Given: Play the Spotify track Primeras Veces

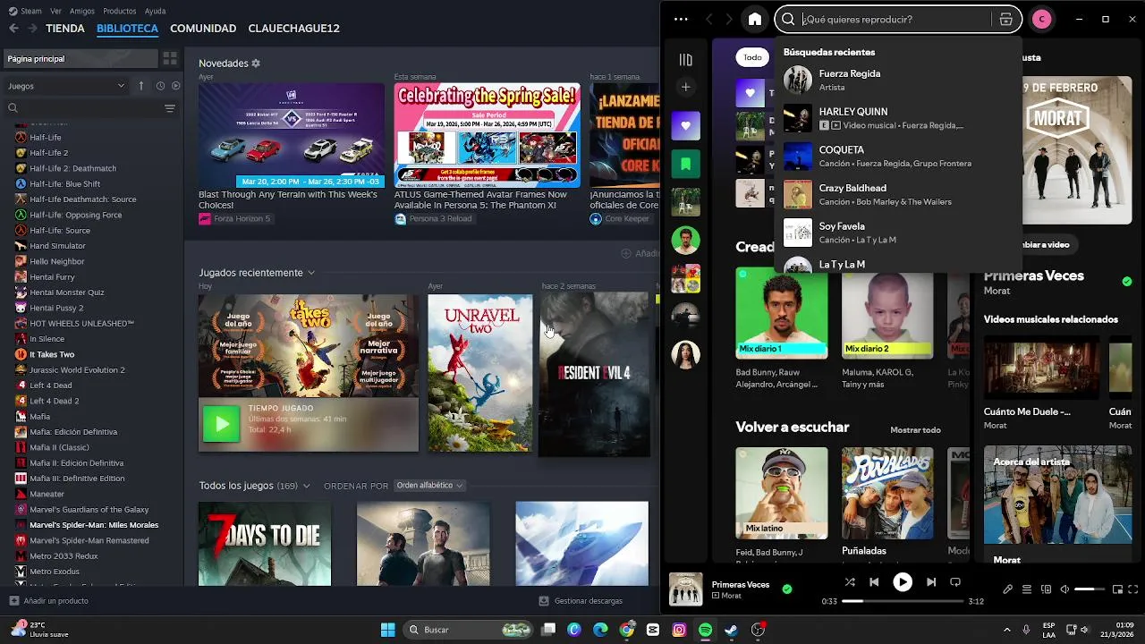Looking at the screenshot, I should [903, 582].
